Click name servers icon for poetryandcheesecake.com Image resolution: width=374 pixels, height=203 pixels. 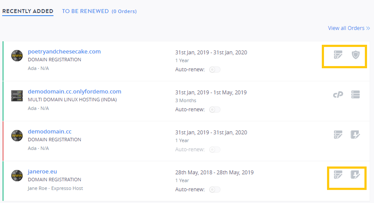point(338,55)
